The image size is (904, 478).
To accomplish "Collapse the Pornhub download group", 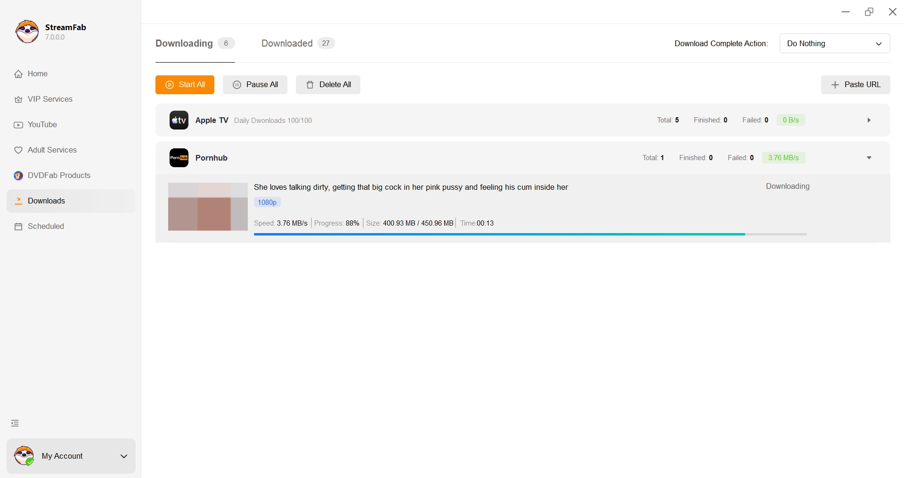I will pos(869,158).
